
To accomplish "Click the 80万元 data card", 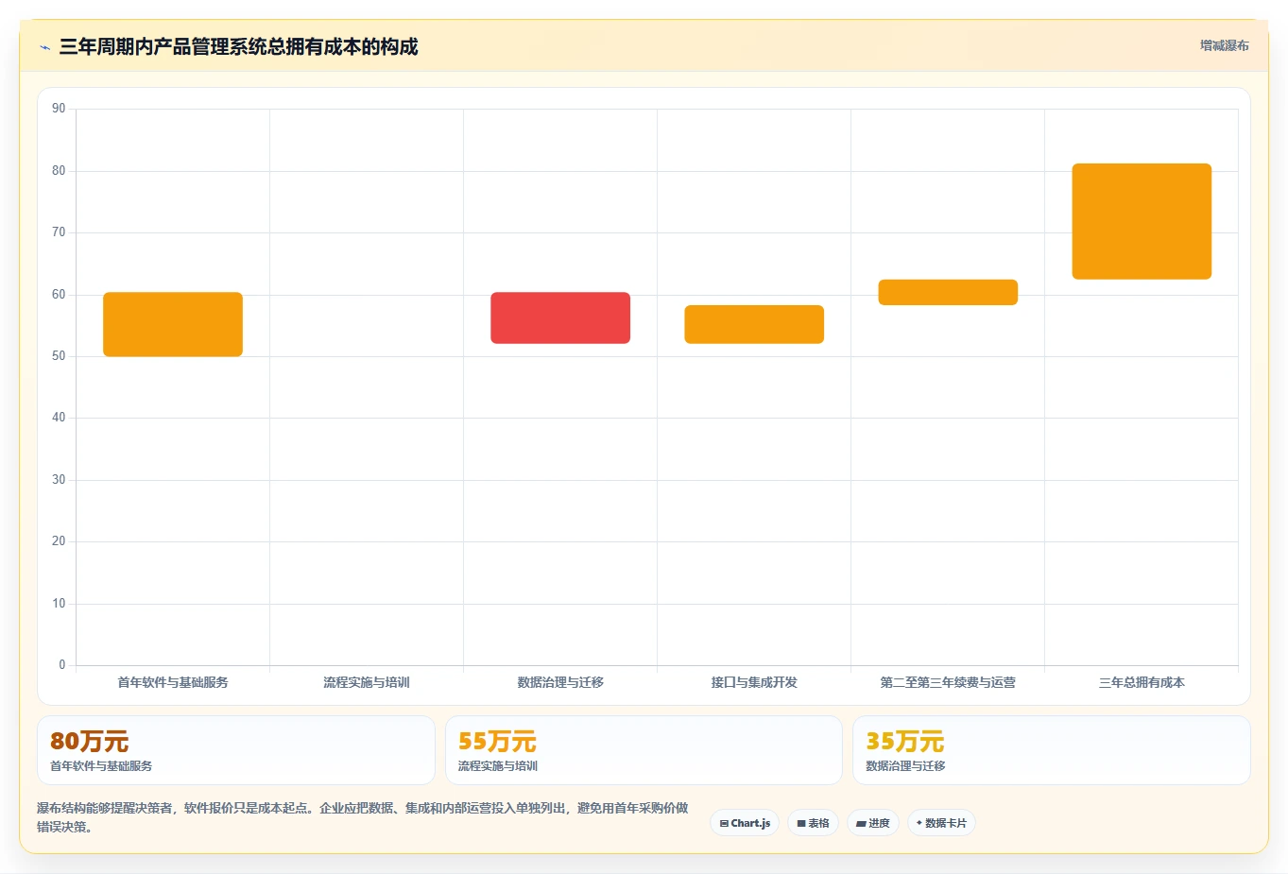I will [x=236, y=750].
